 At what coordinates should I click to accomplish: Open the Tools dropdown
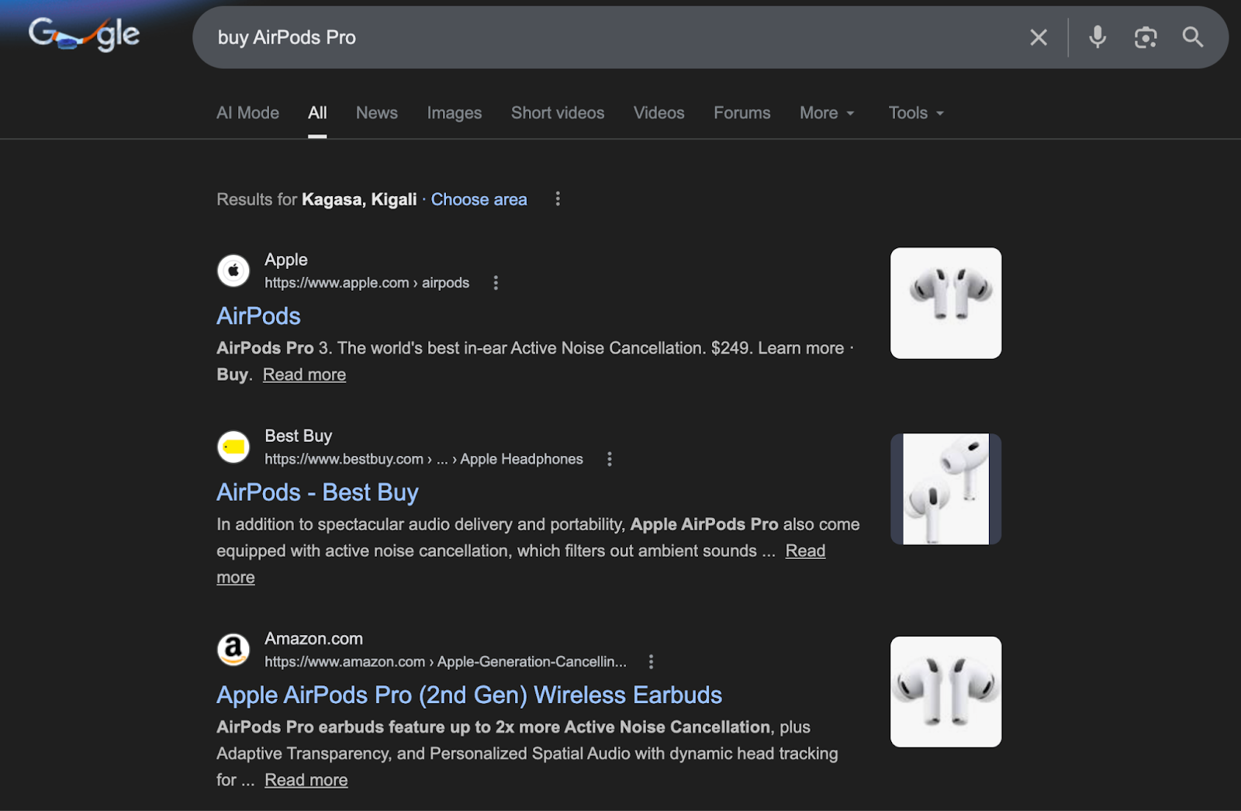(x=914, y=112)
